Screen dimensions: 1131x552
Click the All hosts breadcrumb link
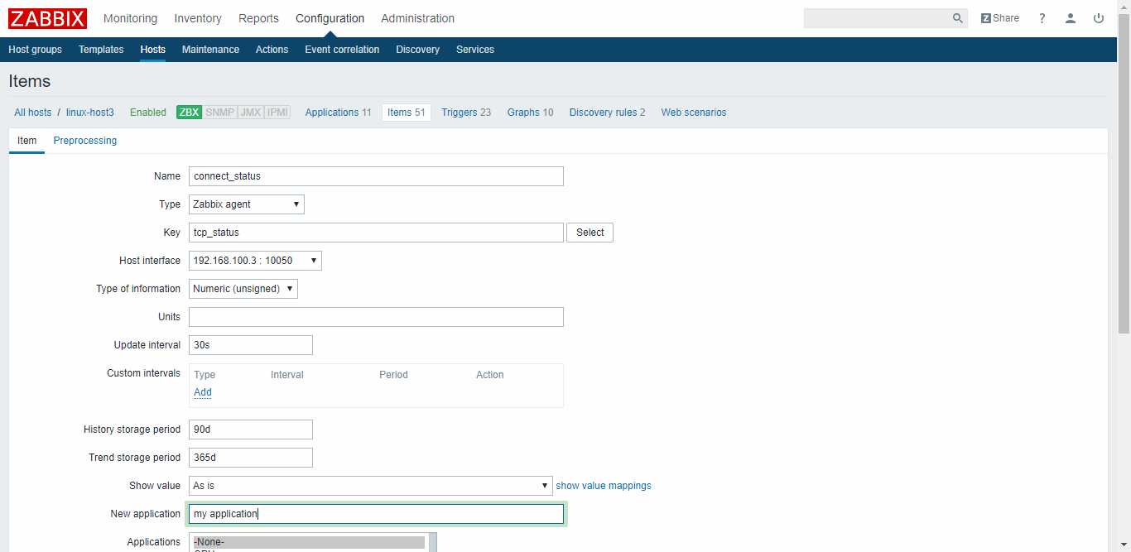(33, 113)
